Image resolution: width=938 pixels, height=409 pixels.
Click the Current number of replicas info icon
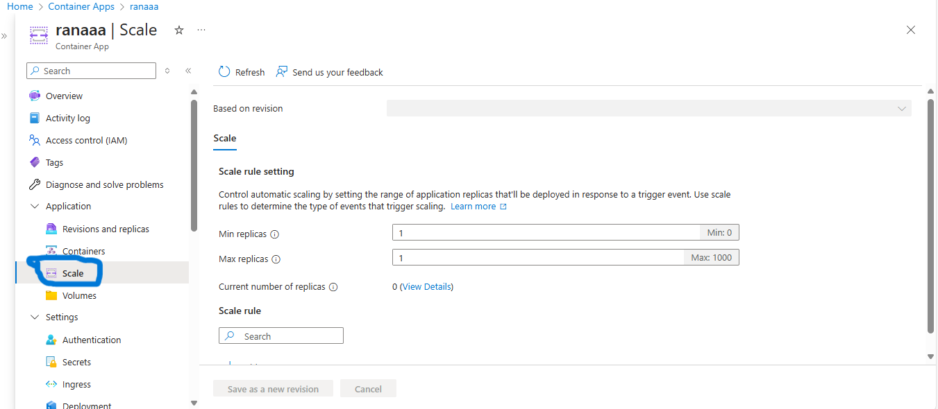(x=333, y=287)
